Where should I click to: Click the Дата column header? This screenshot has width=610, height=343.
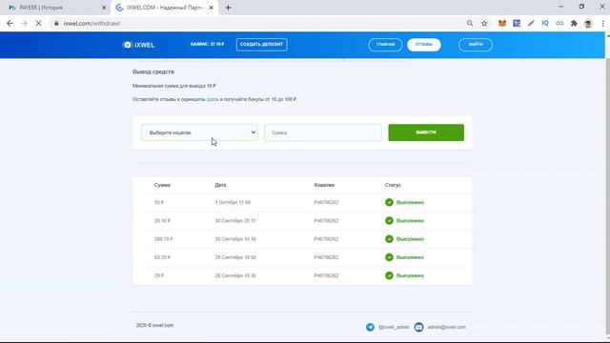(x=220, y=185)
